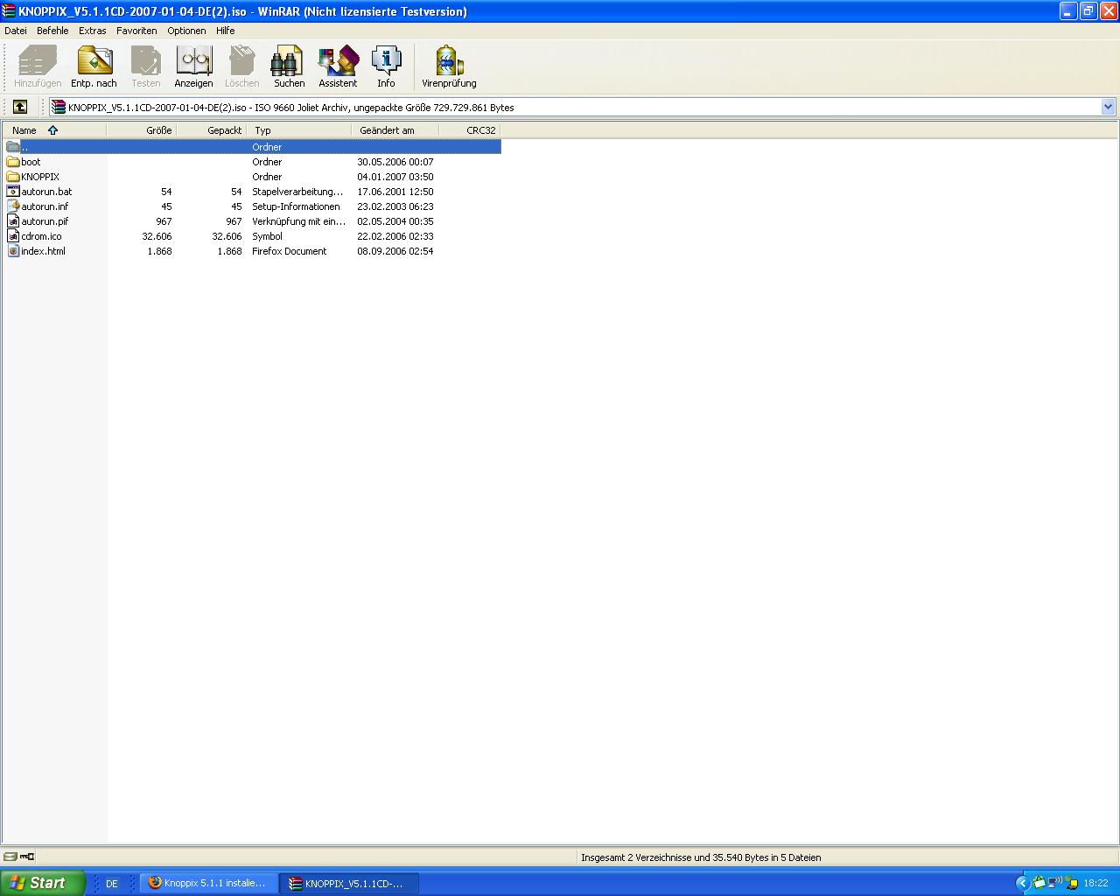Click the status bar summary text
This screenshot has width=1120, height=896.
pos(701,857)
